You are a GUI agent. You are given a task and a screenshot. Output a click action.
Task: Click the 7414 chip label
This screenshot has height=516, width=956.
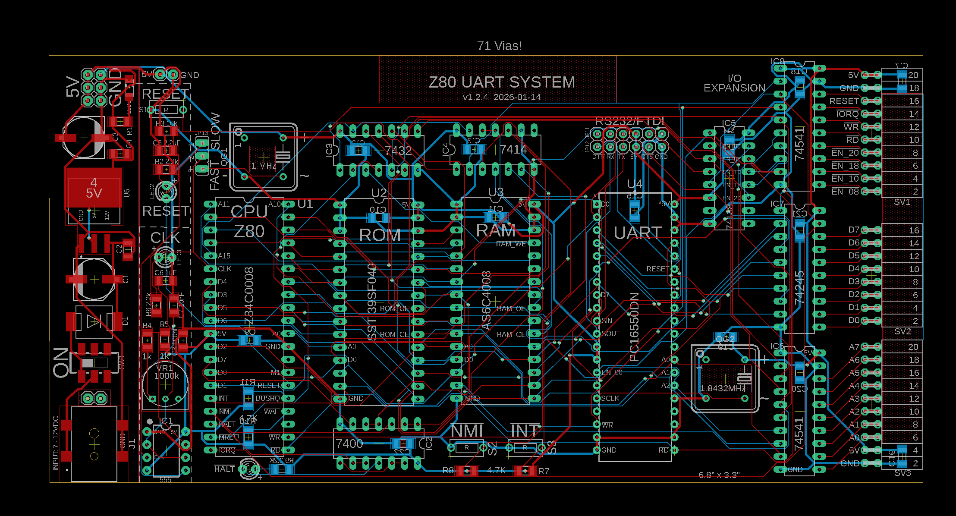tap(513, 149)
